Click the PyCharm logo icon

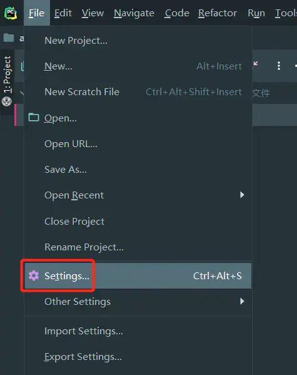click(11, 13)
